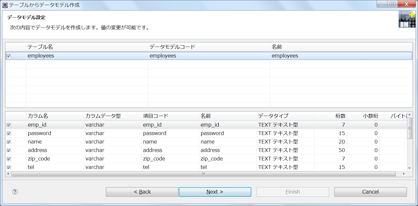The height and width of the screenshot is (206, 418).
Task: Disable the zip_code column checkbox
Action: [x=9, y=159]
